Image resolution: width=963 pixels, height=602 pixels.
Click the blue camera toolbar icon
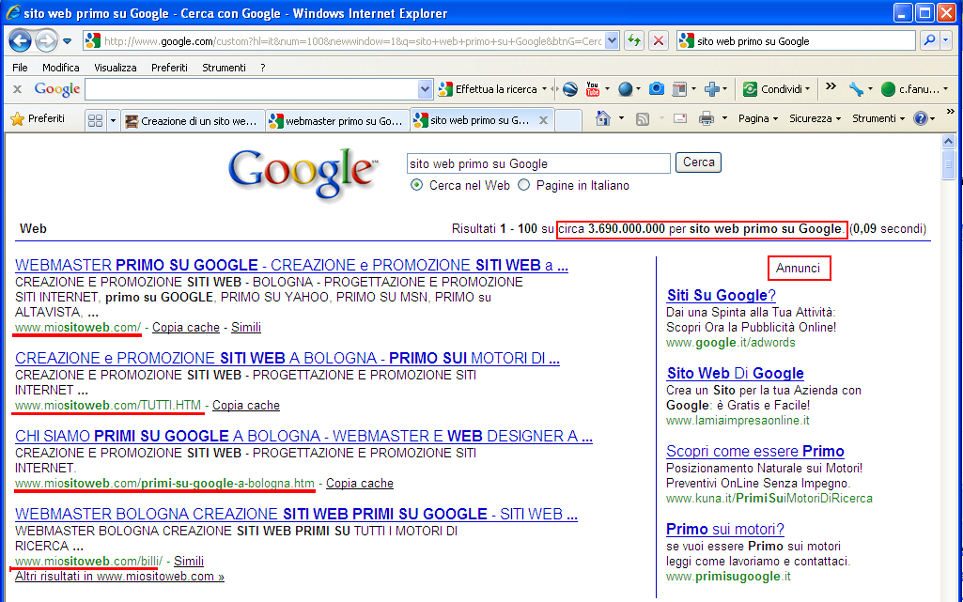657,89
